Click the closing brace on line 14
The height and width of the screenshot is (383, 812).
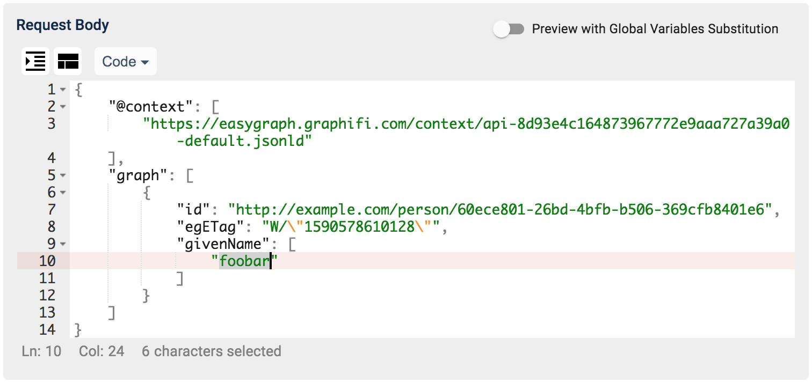point(78,329)
